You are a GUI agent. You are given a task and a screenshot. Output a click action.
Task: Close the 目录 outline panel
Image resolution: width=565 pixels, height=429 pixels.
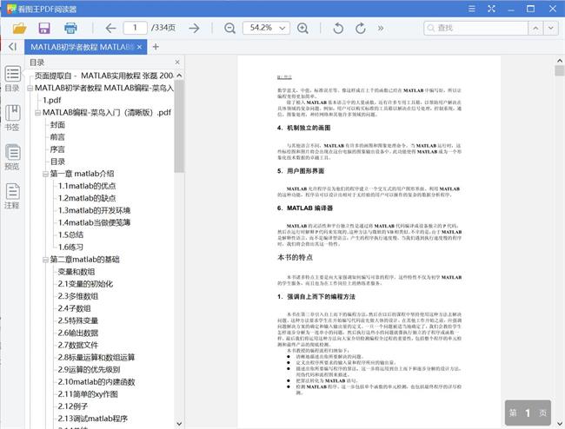(177, 63)
